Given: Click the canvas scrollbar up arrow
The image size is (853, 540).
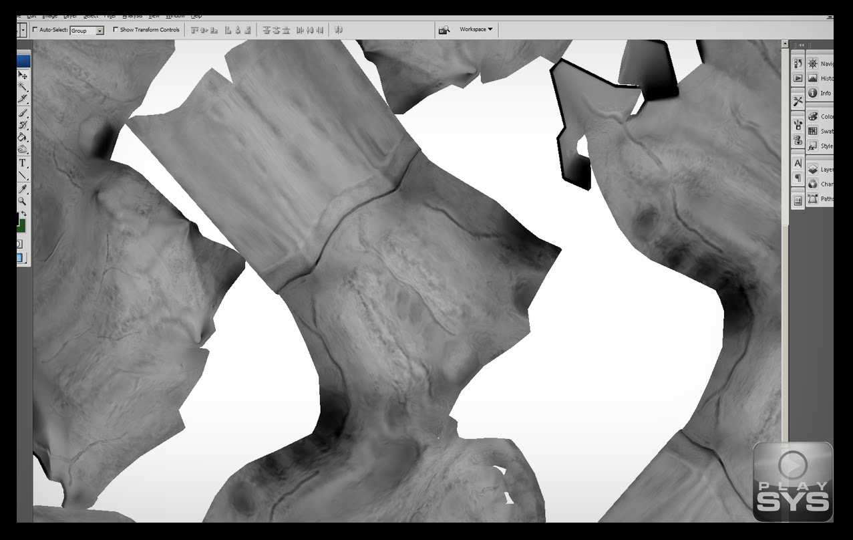Looking at the screenshot, I should pyautogui.click(x=785, y=44).
